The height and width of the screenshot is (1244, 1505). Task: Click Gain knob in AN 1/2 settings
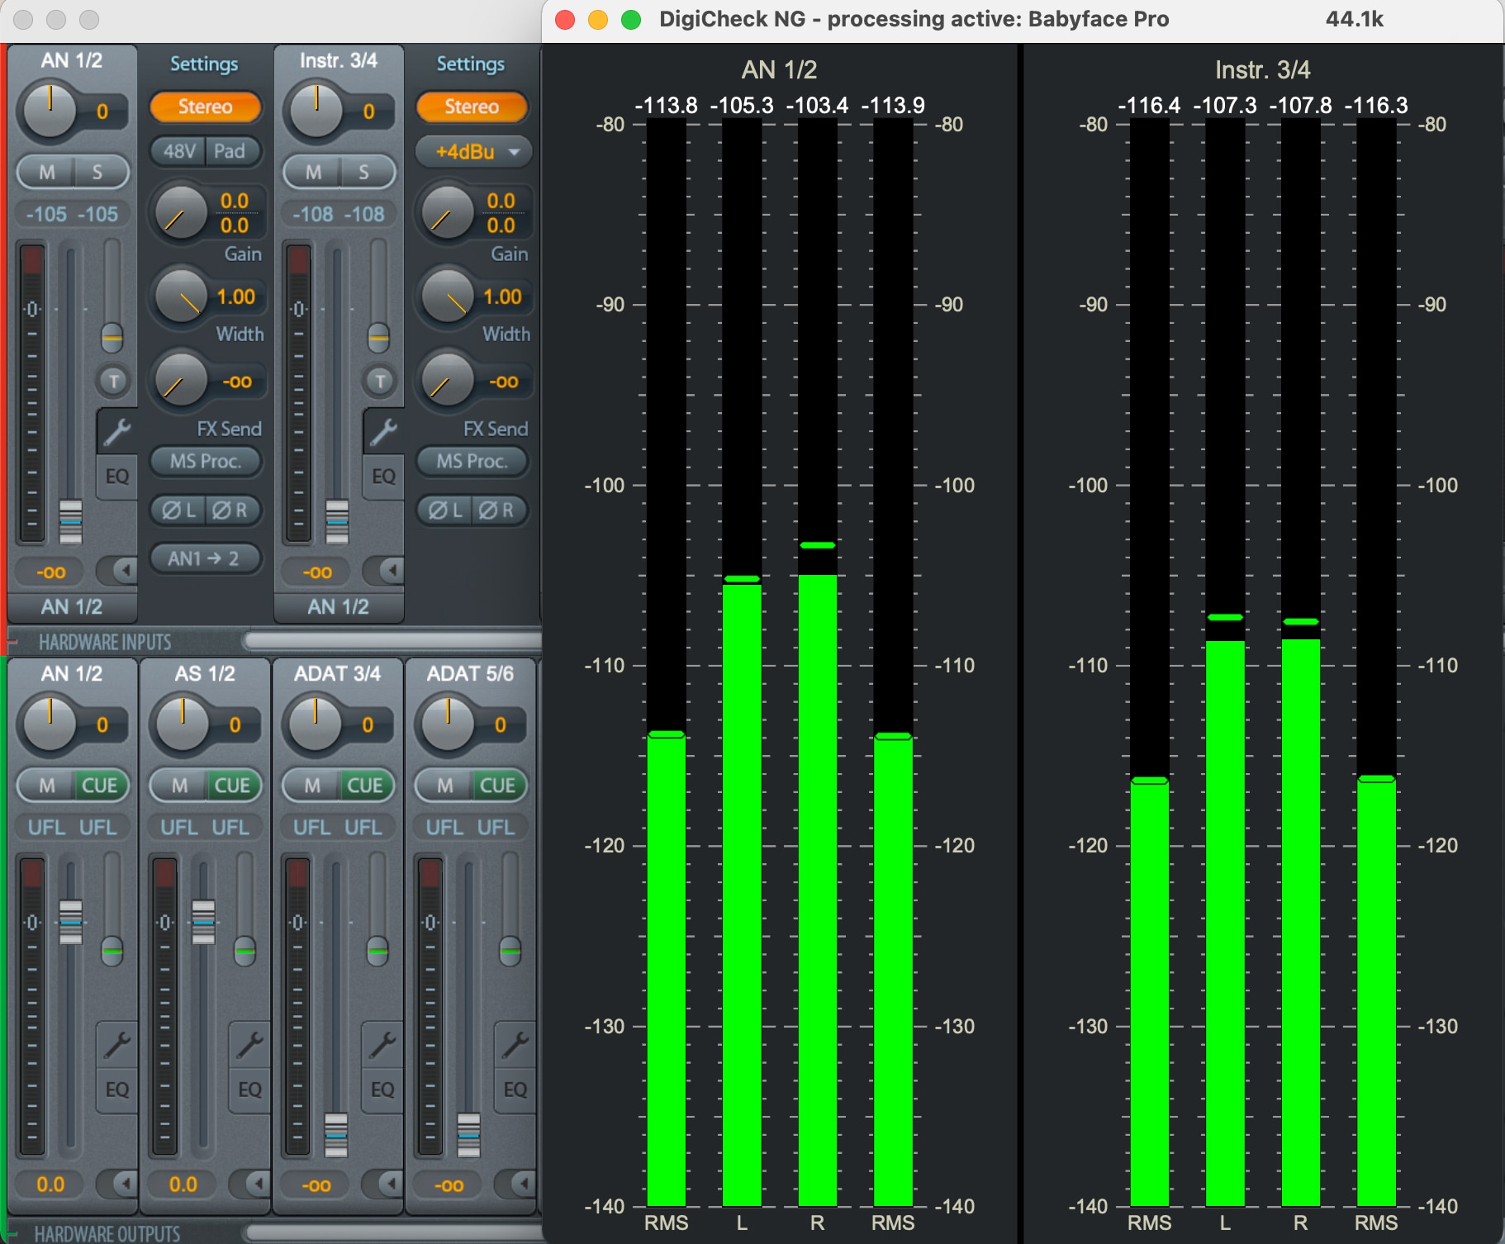tap(181, 213)
